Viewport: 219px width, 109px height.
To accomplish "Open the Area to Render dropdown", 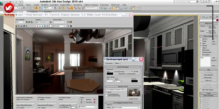I will tap(20, 22).
